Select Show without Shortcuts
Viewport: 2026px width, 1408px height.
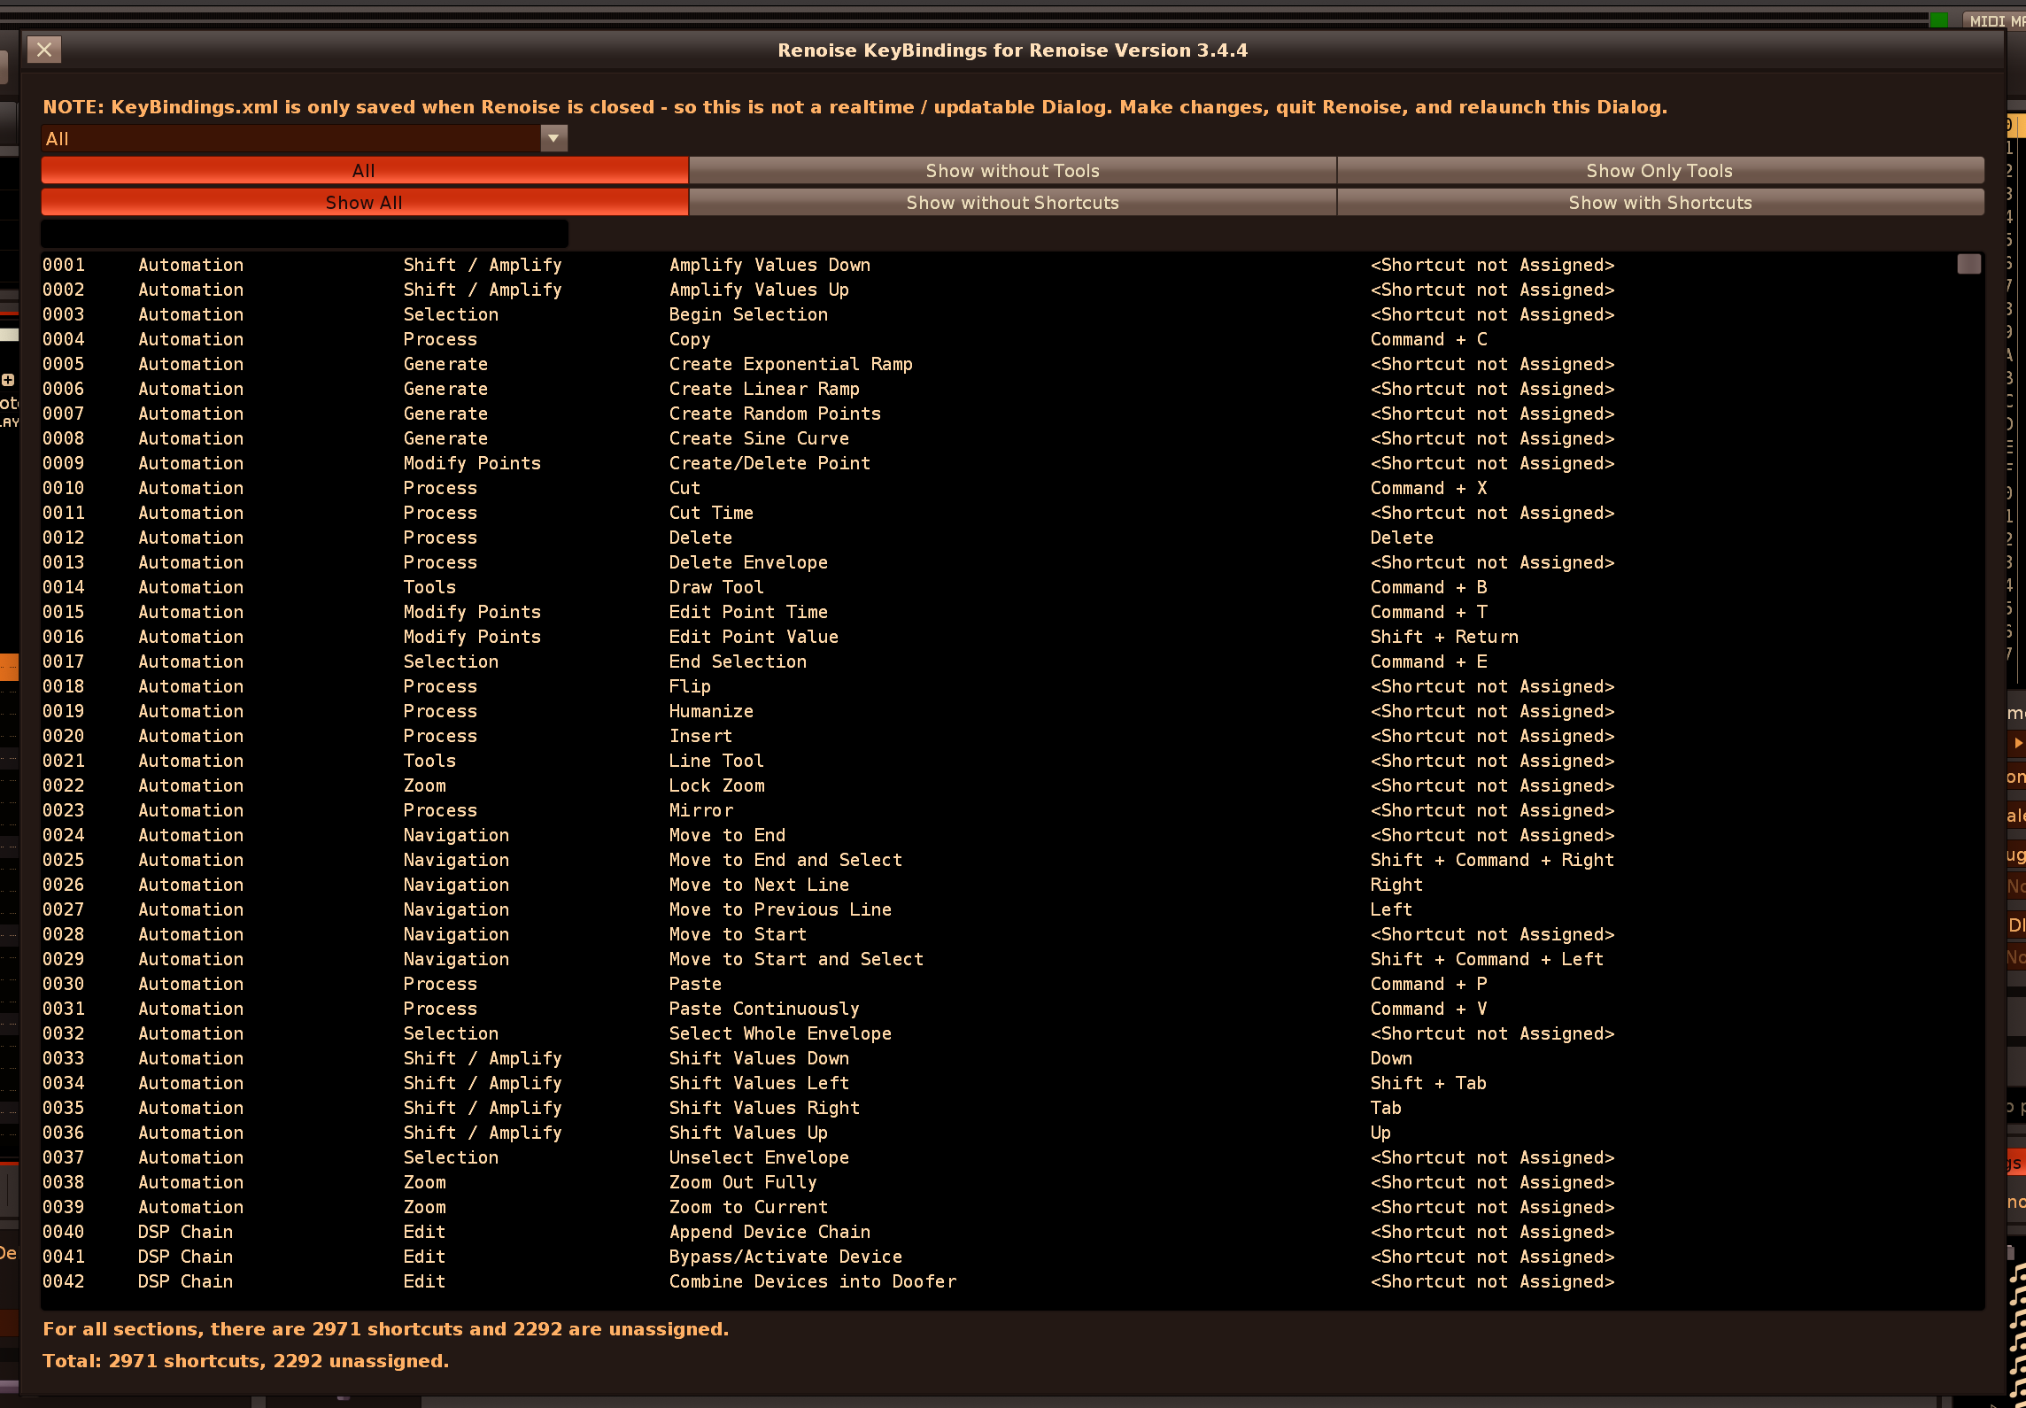point(1012,202)
